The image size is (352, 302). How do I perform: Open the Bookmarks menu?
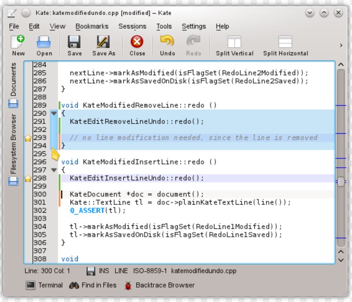[x=92, y=26]
